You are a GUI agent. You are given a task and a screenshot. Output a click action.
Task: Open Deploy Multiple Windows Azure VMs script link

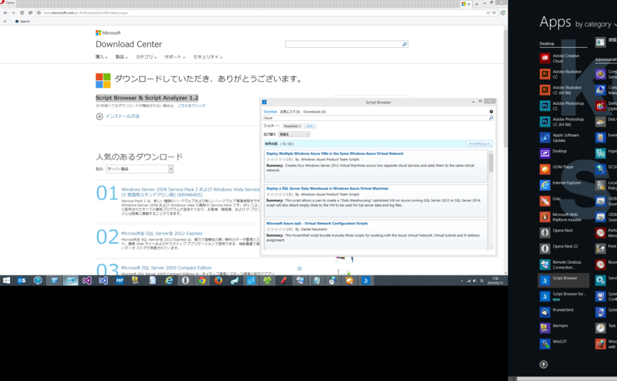[x=335, y=153]
